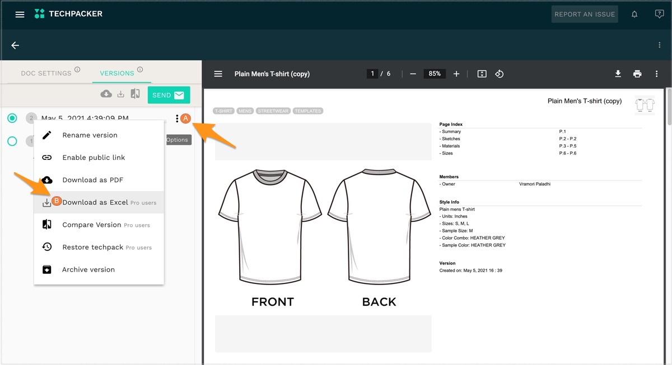Image resolution: width=672 pixels, height=365 pixels.
Task: Click the fit to page icon
Action: click(x=482, y=74)
